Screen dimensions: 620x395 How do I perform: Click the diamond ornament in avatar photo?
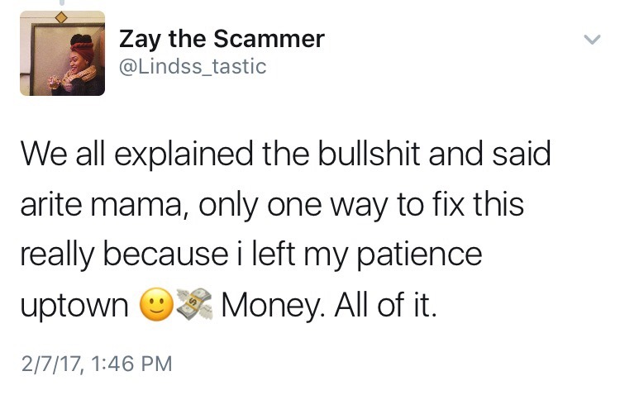[x=61, y=17]
